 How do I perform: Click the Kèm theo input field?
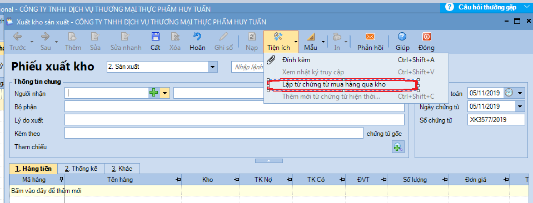pos(214,134)
